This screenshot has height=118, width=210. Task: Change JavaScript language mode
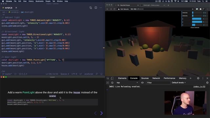89,74
